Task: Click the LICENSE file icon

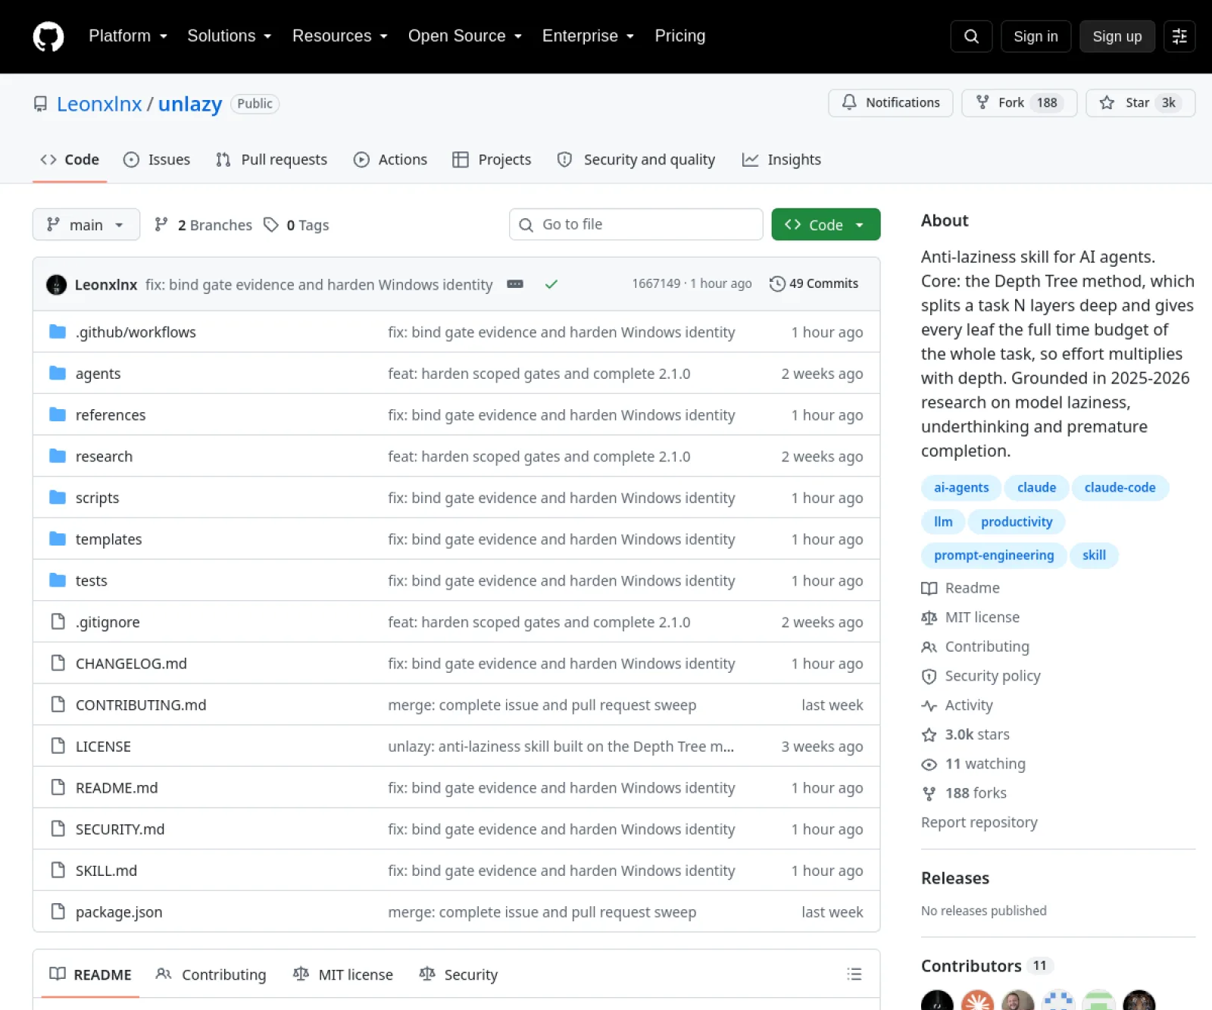Action: point(58,746)
